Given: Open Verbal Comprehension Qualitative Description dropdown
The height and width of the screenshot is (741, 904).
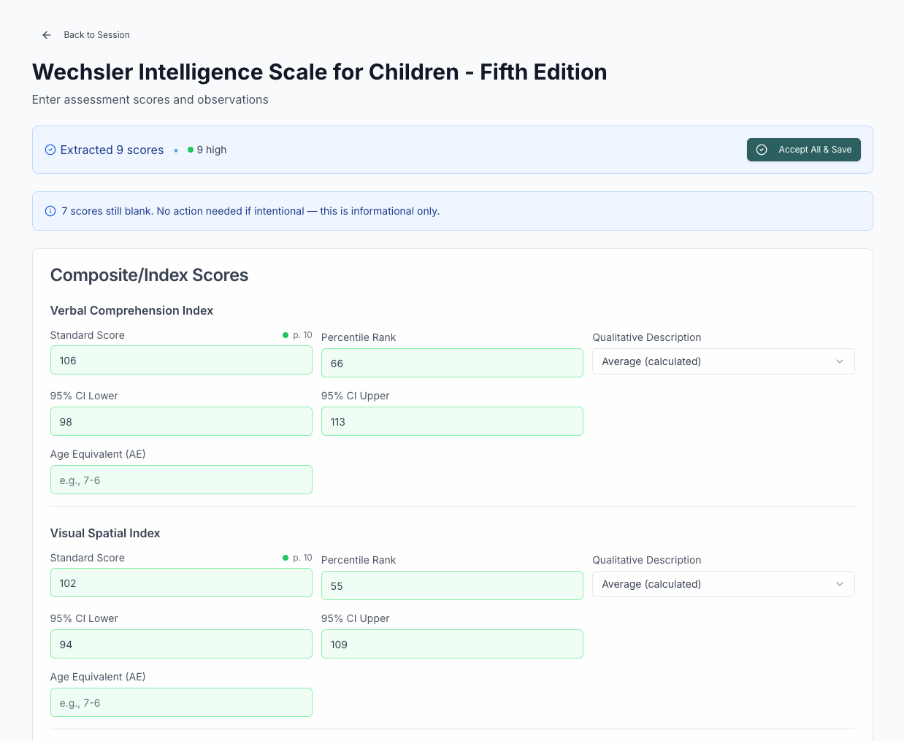Looking at the screenshot, I should 723,361.
